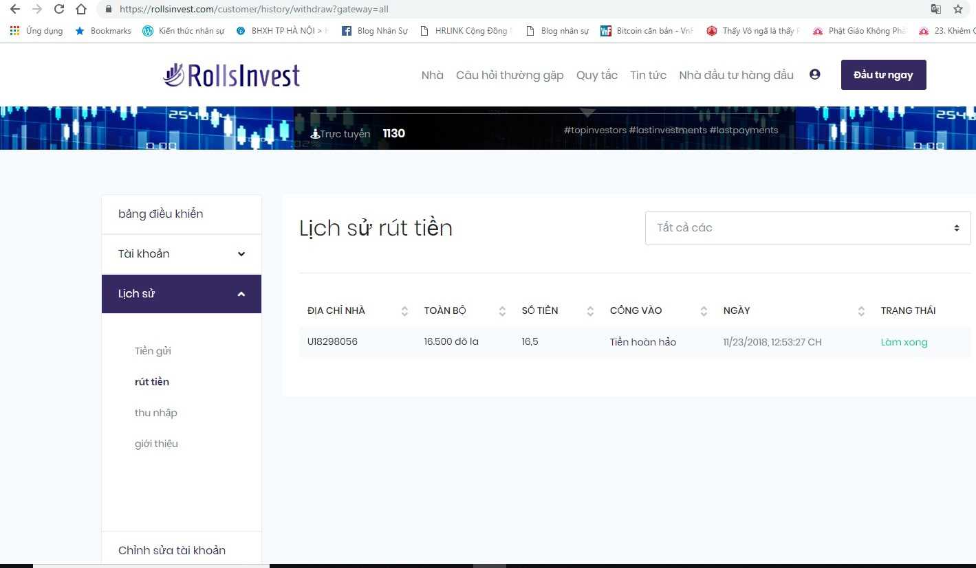Click the browser back arrow

coord(15,10)
